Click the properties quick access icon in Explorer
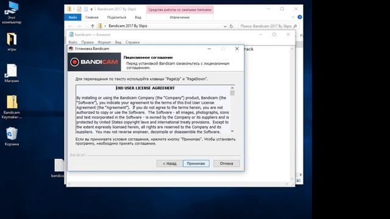Image resolution: width=390 pixels, height=219 pixels. 79,9
